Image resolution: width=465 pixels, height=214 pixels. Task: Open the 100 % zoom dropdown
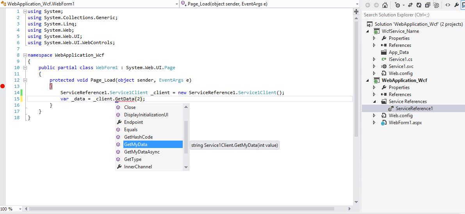(x=20, y=209)
